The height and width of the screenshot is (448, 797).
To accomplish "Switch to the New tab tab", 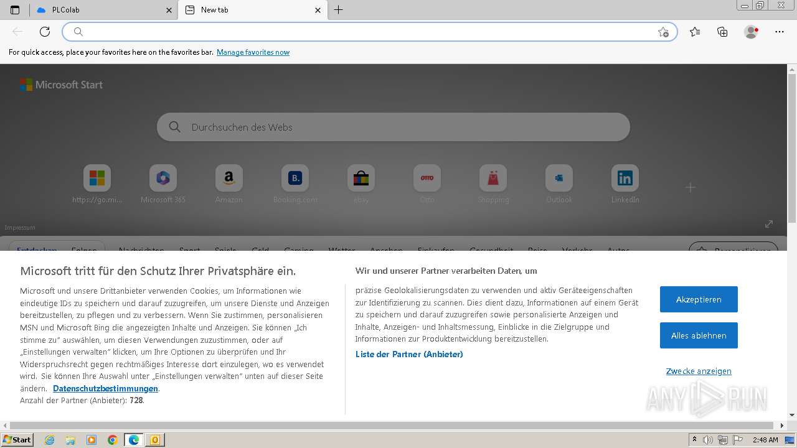I will [253, 10].
